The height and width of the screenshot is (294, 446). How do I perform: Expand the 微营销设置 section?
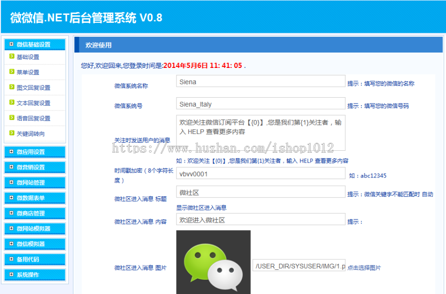click(x=33, y=167)
